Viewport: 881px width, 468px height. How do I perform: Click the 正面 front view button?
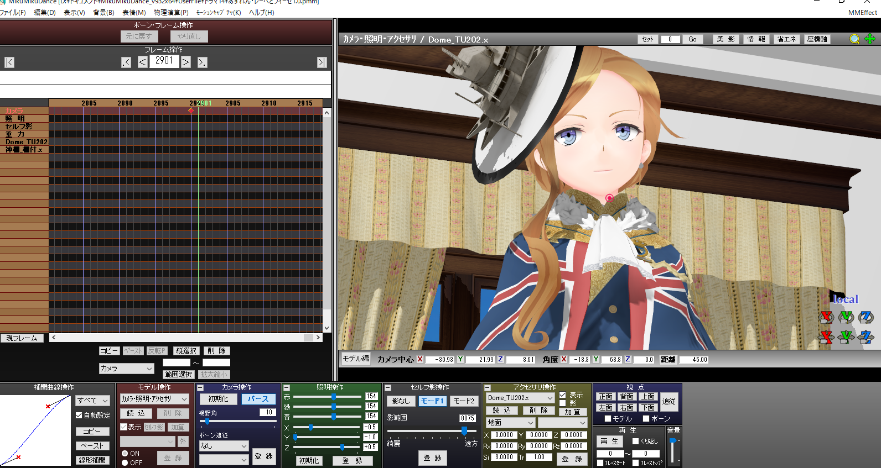pos(606,397)
